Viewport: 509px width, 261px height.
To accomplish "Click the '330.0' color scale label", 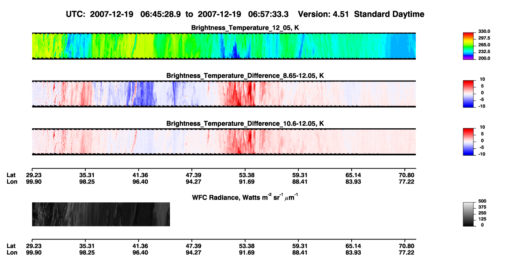I will 485,31.
